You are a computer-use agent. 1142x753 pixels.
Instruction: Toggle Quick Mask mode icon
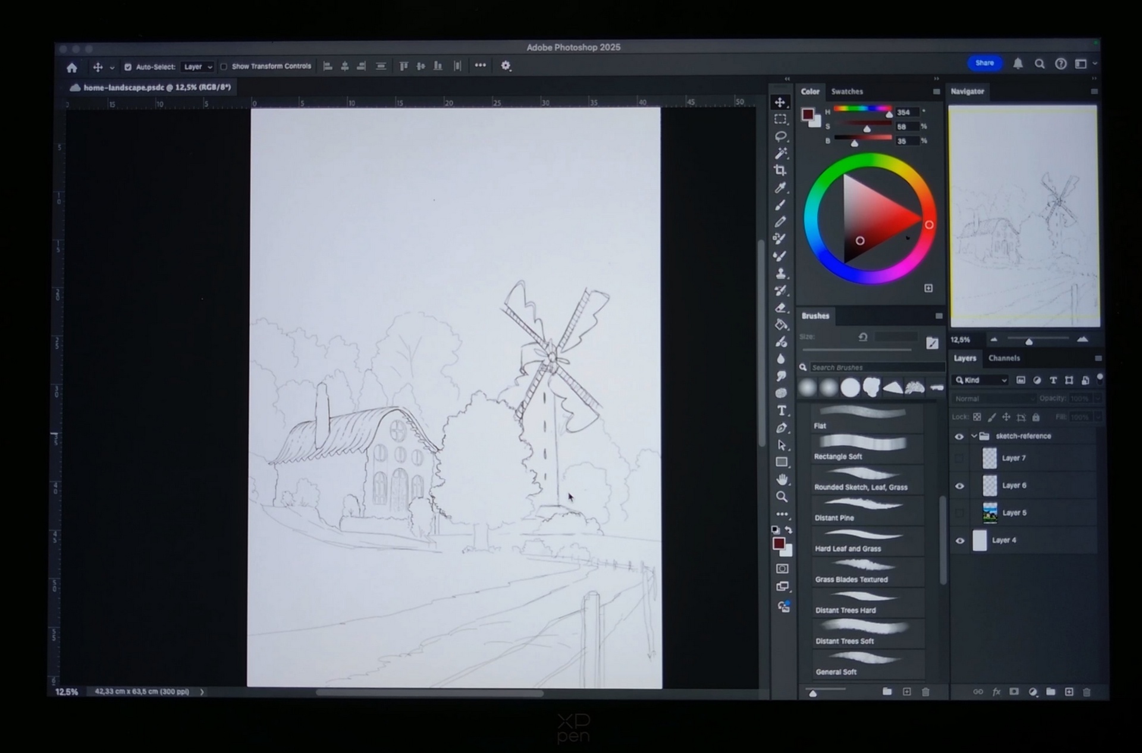(x=782, y=569)
